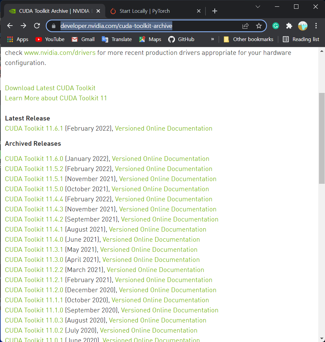Open a new browser tab
This screenshot has height=342, width=325.
pyautogui.click(x=215, y=11)
